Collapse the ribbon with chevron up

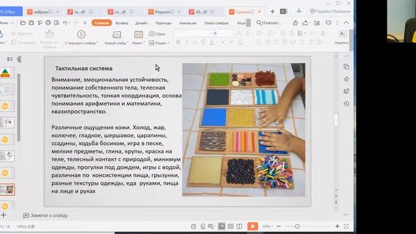tap(346, 23)
